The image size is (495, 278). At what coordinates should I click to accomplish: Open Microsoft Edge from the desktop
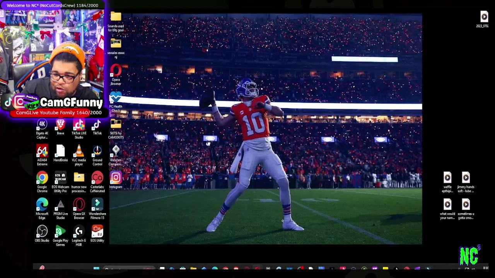(x=42, y=209)
